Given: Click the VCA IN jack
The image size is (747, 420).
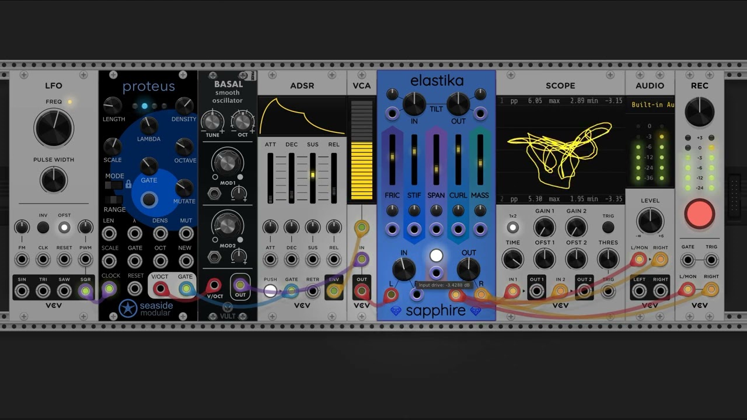Looking at the screenshot, I should [362, 258].
